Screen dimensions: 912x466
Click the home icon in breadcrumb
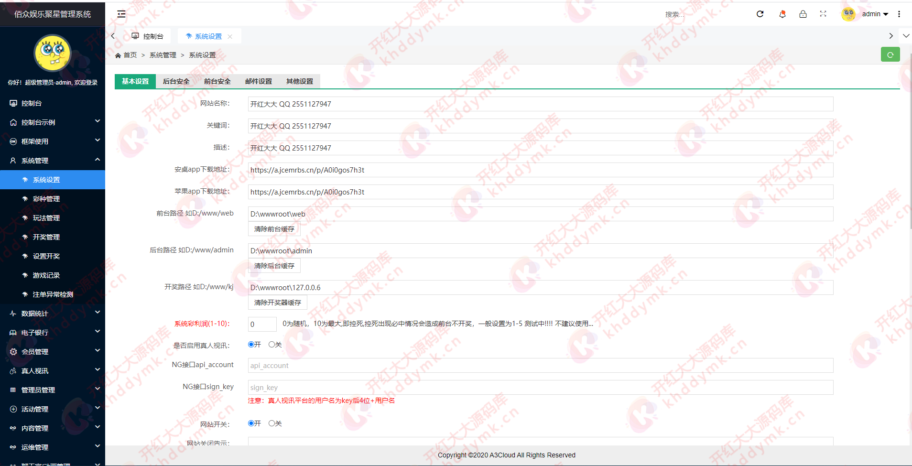click(x=118, y=55)
